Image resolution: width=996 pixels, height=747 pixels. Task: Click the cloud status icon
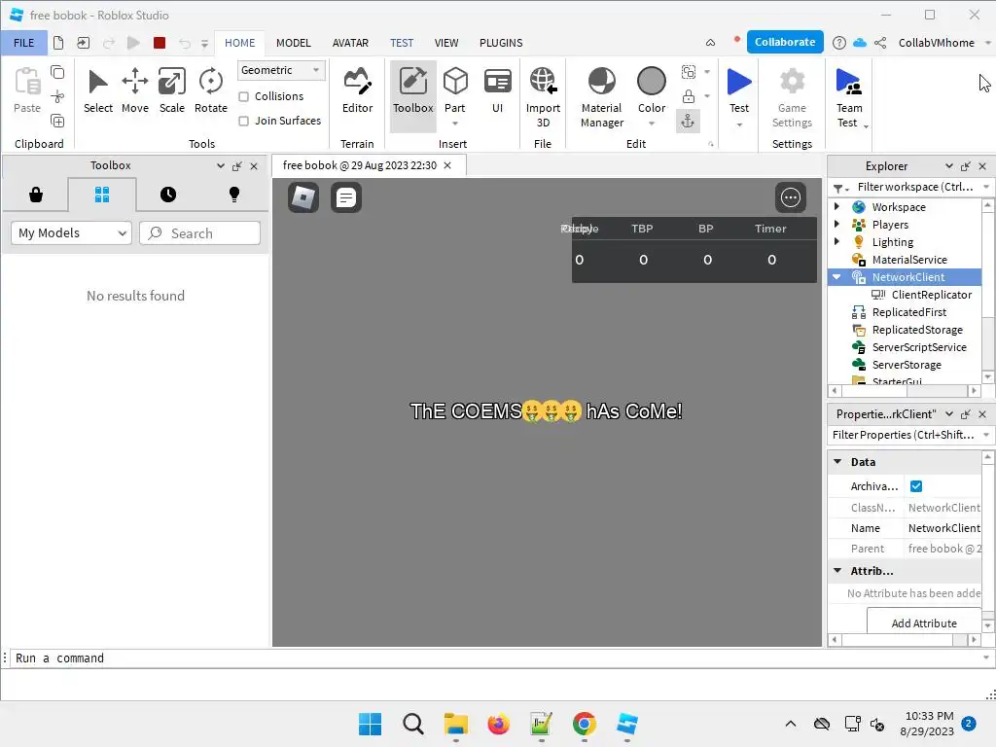860,43
